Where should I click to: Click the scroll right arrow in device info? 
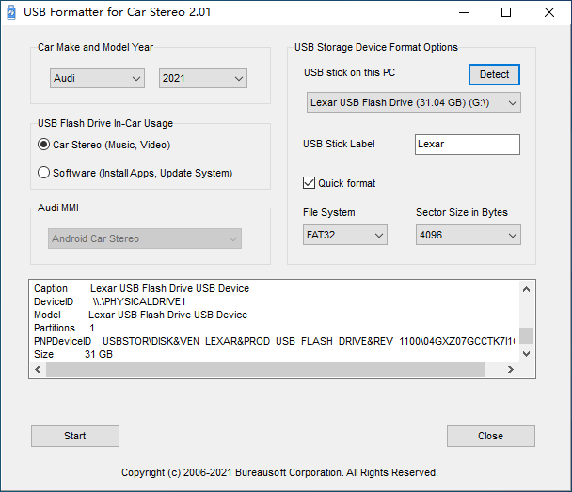click(x=511, y=370)
